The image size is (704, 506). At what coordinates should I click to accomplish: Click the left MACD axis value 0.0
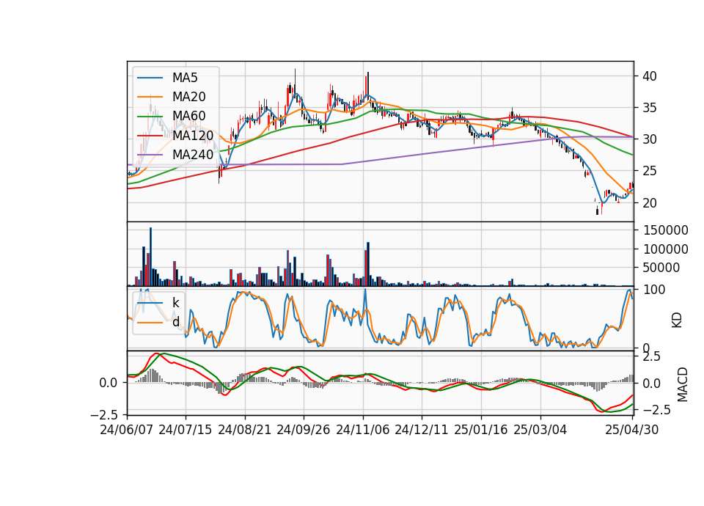(x=109, y=383)
